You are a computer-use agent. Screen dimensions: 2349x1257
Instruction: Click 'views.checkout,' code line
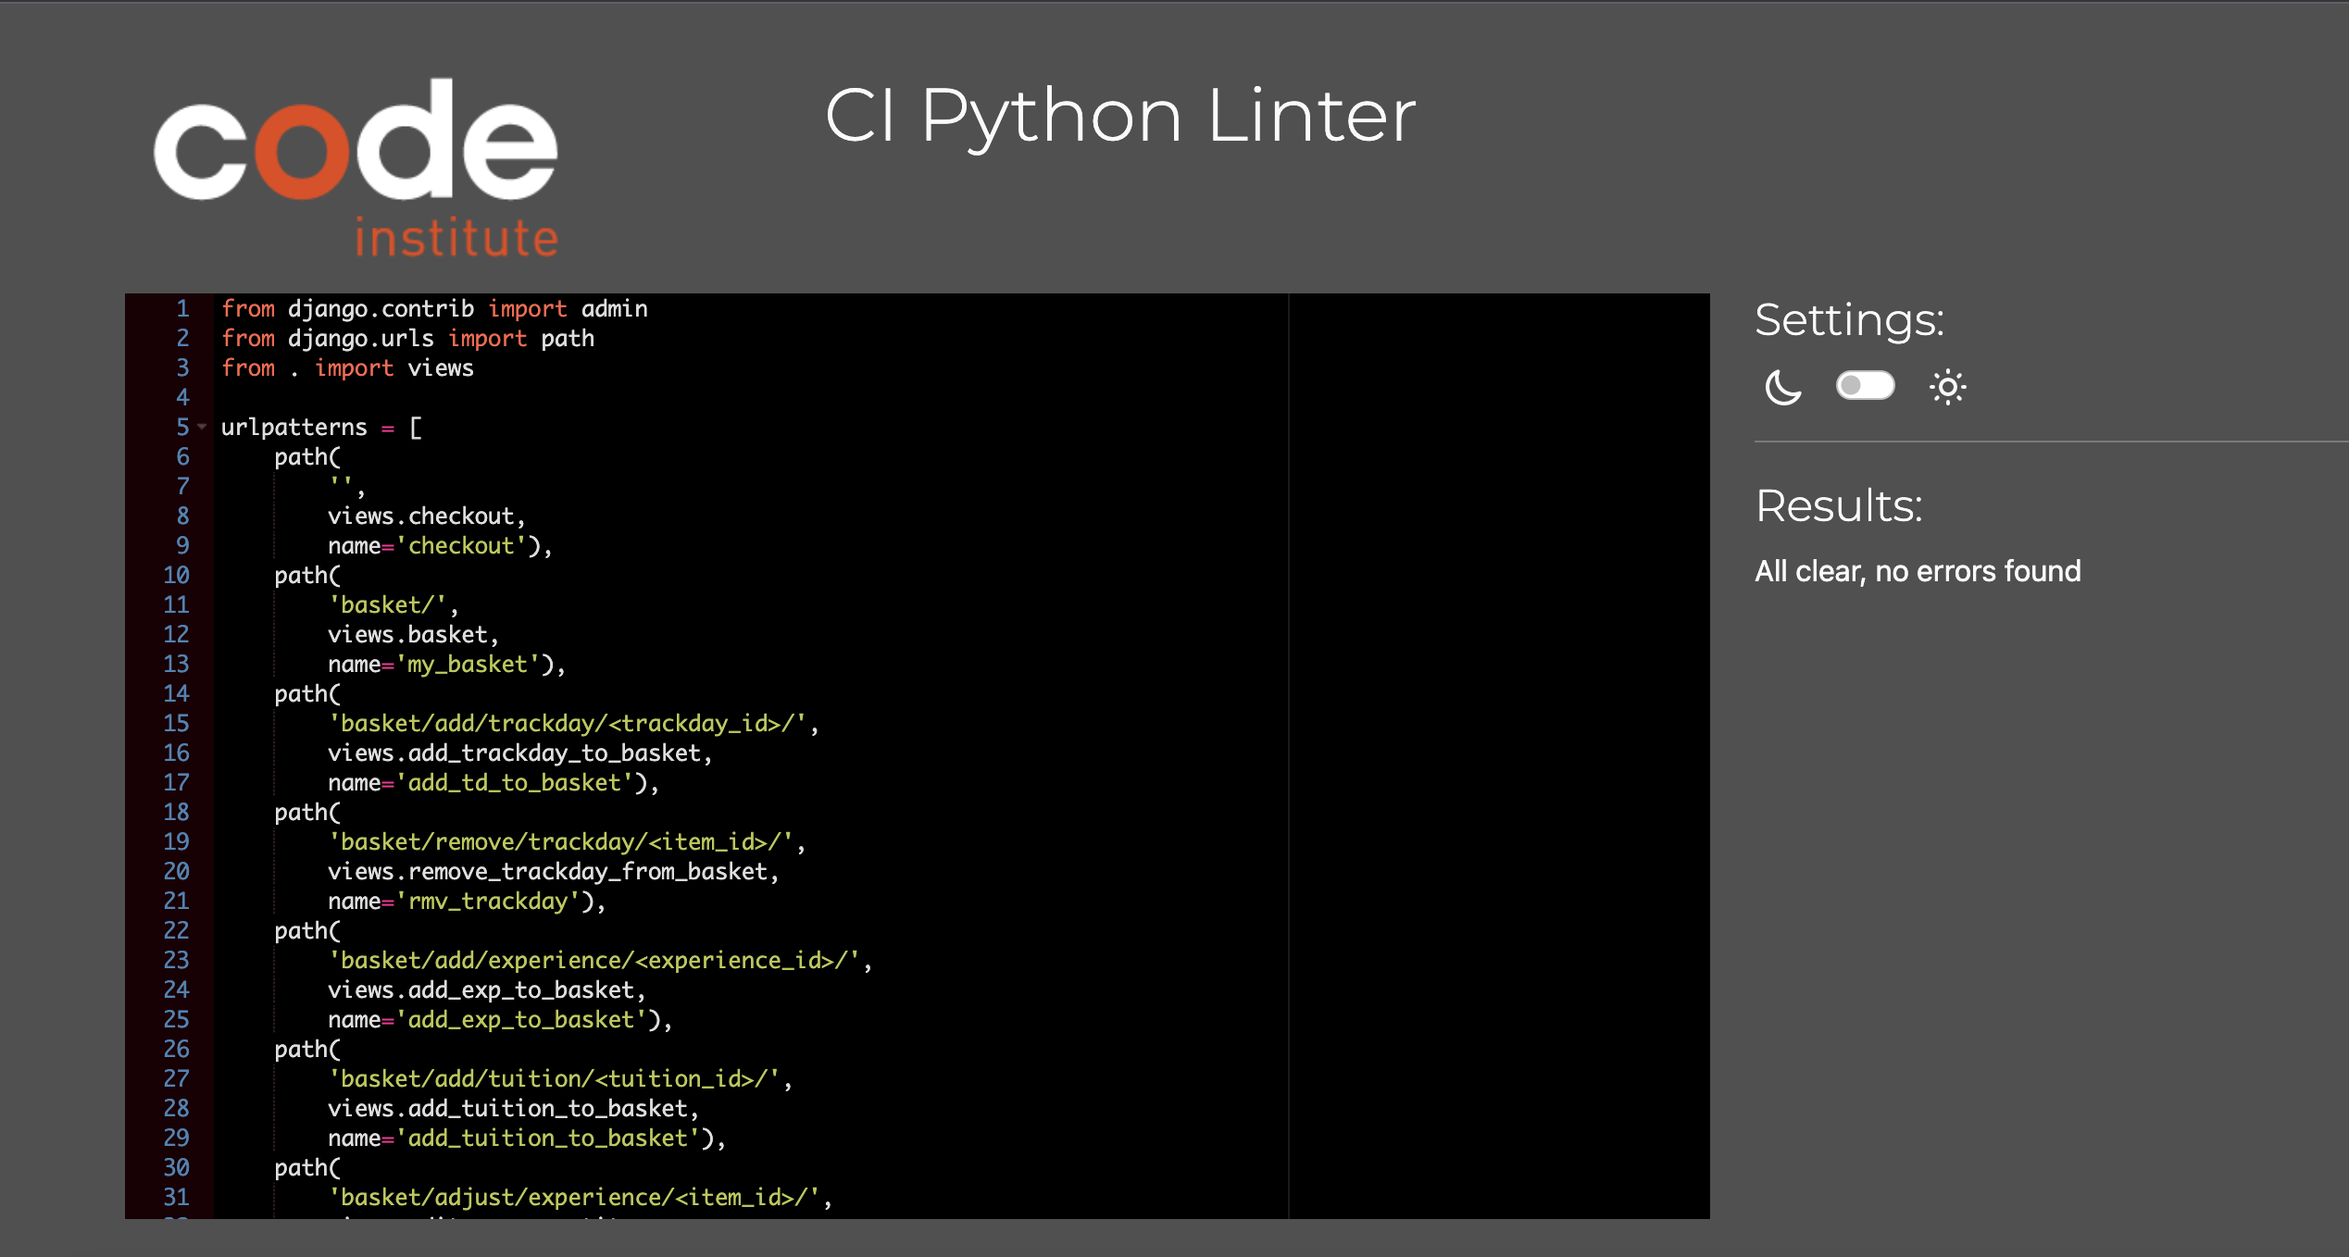[427, 516]
